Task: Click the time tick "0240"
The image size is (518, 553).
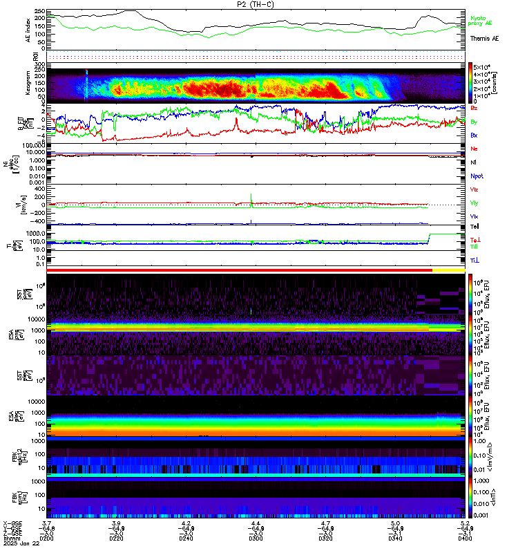Action: (186, 538)
